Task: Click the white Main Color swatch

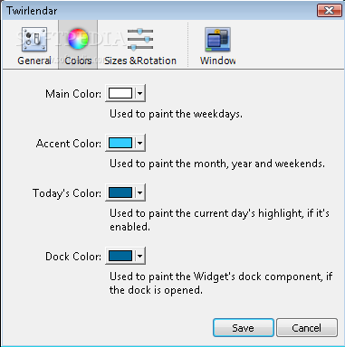Action: [x=120, y=93]
